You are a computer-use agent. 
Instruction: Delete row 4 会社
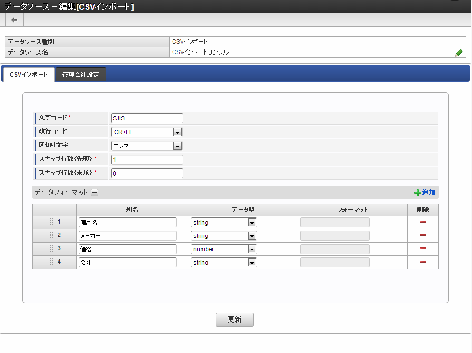pyautogui.click(x=423, y=262)
